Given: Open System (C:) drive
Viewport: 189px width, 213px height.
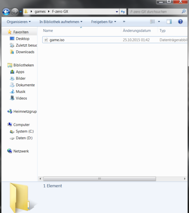Looking at the screenshot, I should [25, 131].
